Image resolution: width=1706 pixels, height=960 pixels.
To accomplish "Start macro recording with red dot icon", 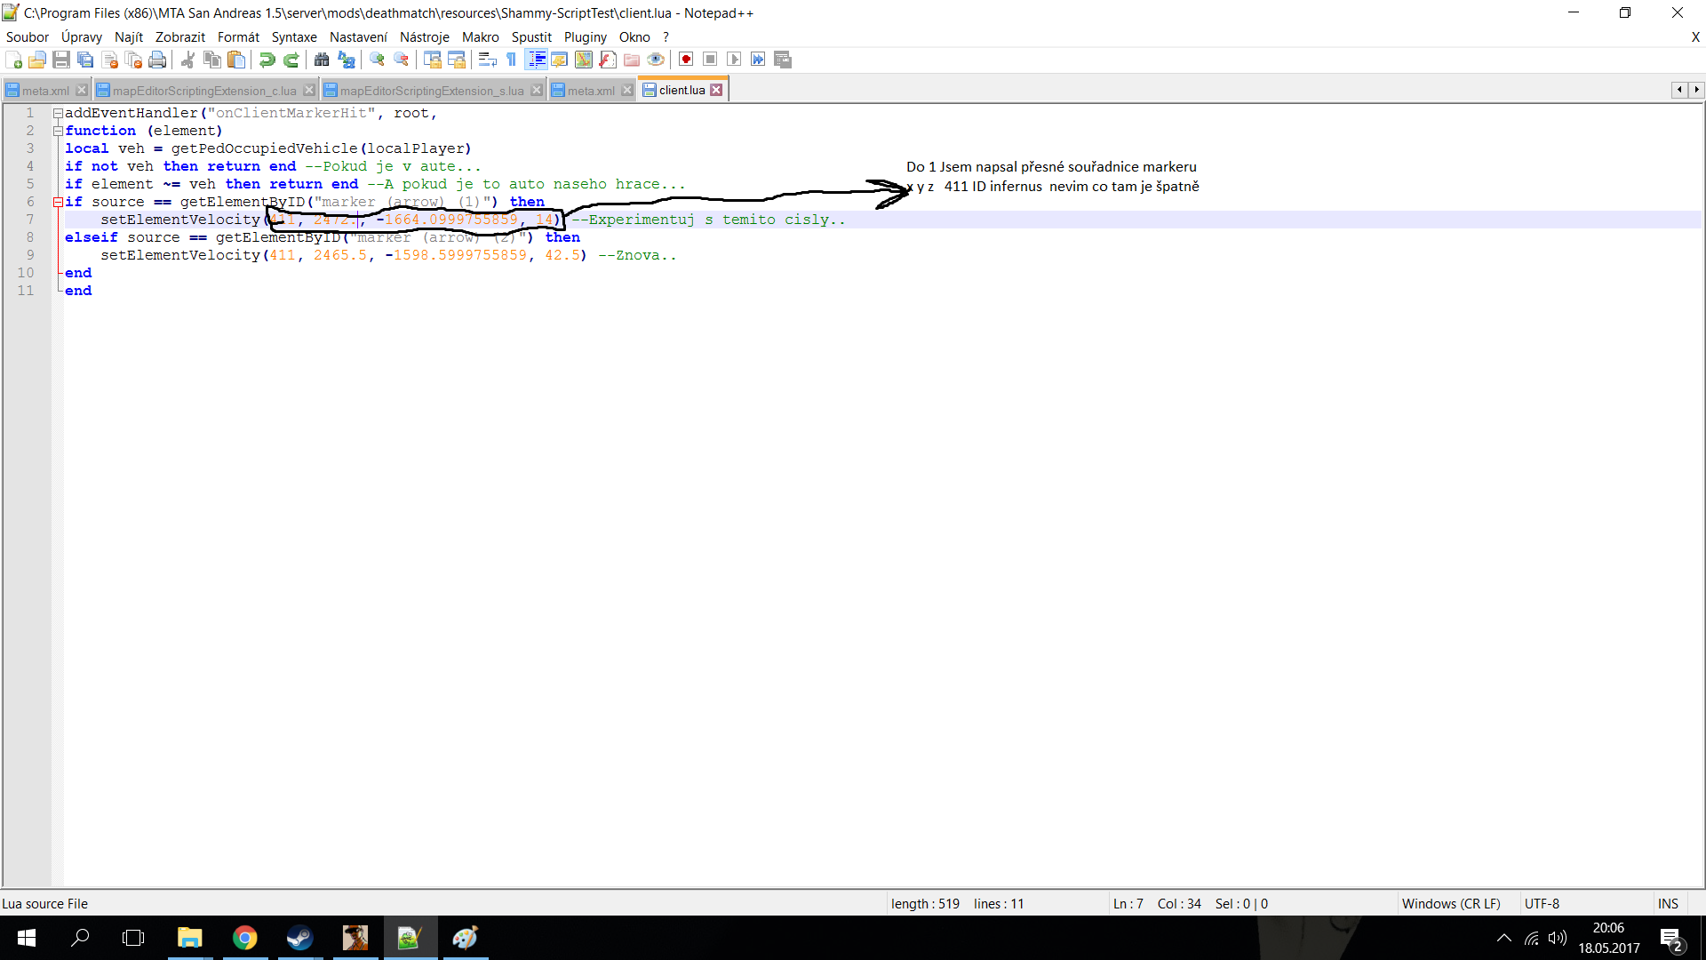I will pos(686,60).
